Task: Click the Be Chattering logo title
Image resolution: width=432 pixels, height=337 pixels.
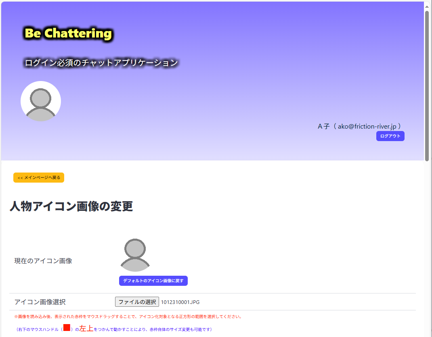Action: coord(68,33)
